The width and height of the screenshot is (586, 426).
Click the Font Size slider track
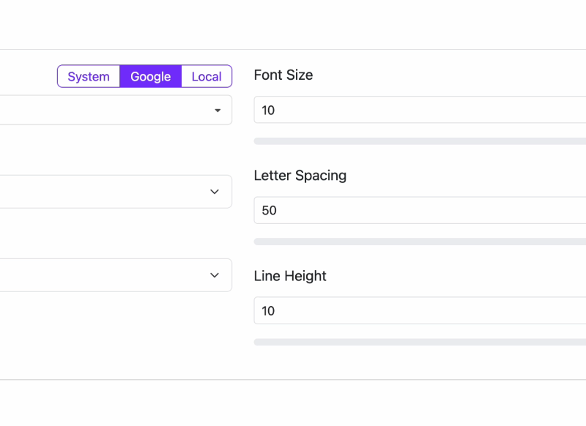[420, 141]
